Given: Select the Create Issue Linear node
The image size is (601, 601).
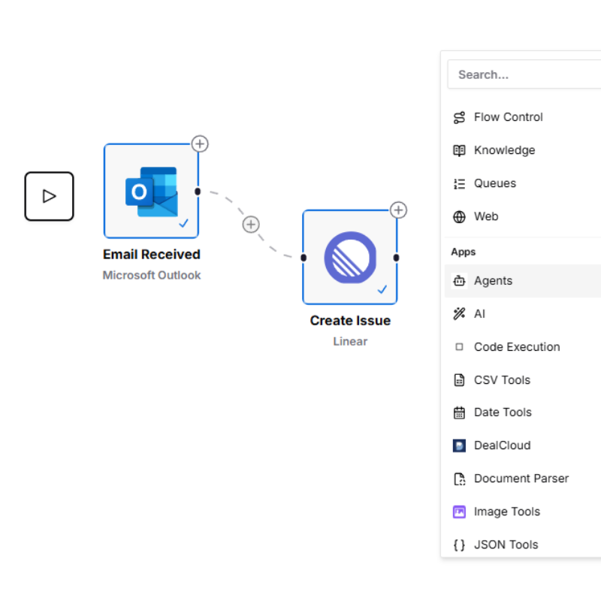Looking at the screenshot, I should coord(350,257).
